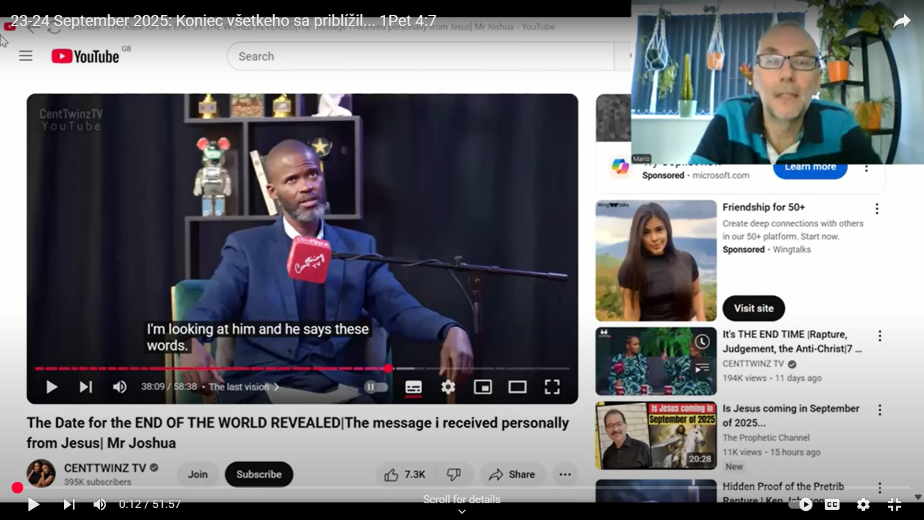Click the dislike thumbs down button

pos(454,474)
